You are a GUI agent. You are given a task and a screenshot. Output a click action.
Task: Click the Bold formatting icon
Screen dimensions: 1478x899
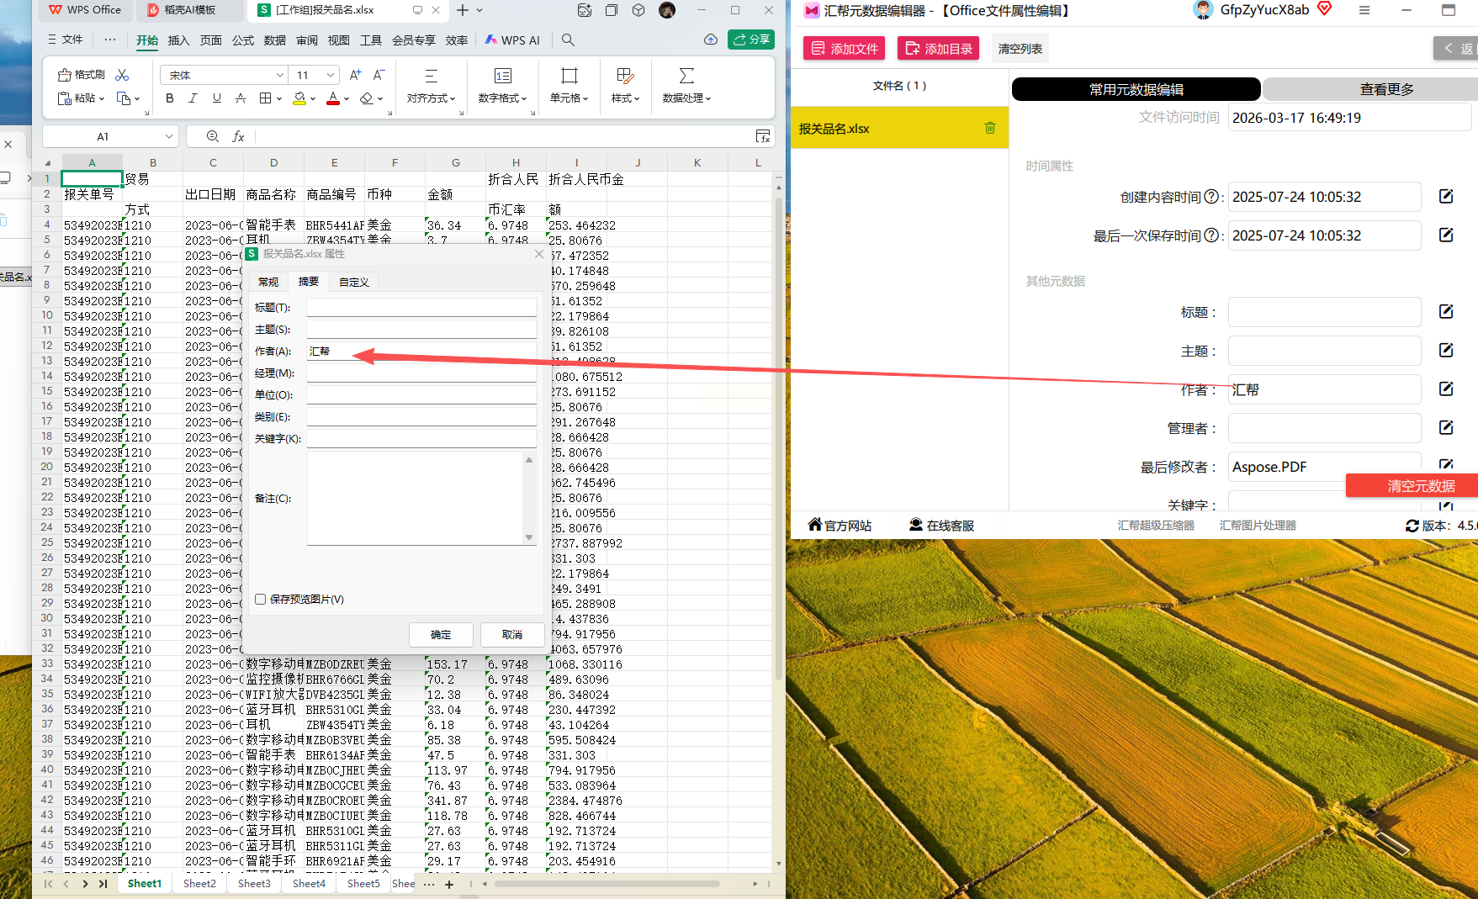tap(170, 98)
